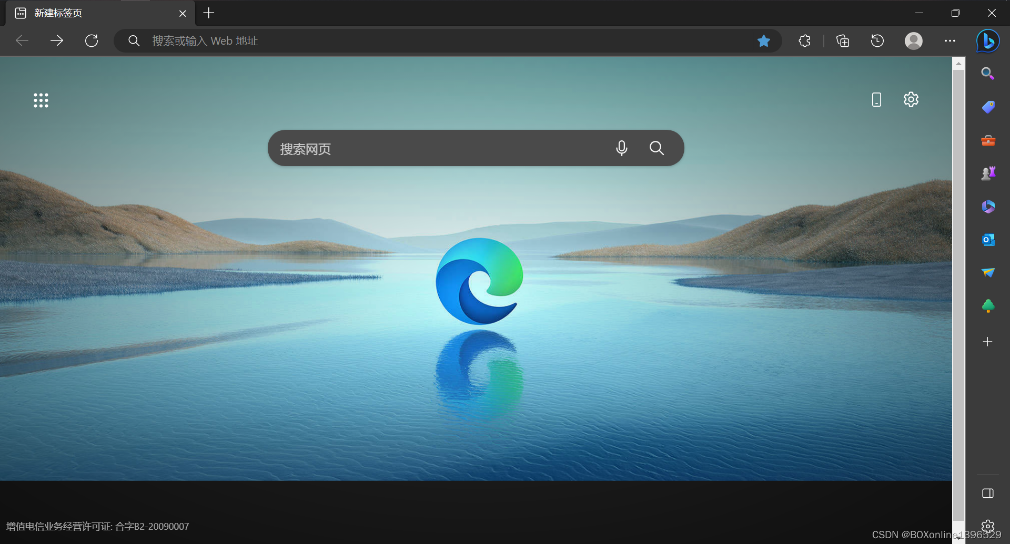Image resolution: width=1010 pixels, height=544 pixels.
Task: Open sidebar paper plane Drop icon
Action: [988, 272]
